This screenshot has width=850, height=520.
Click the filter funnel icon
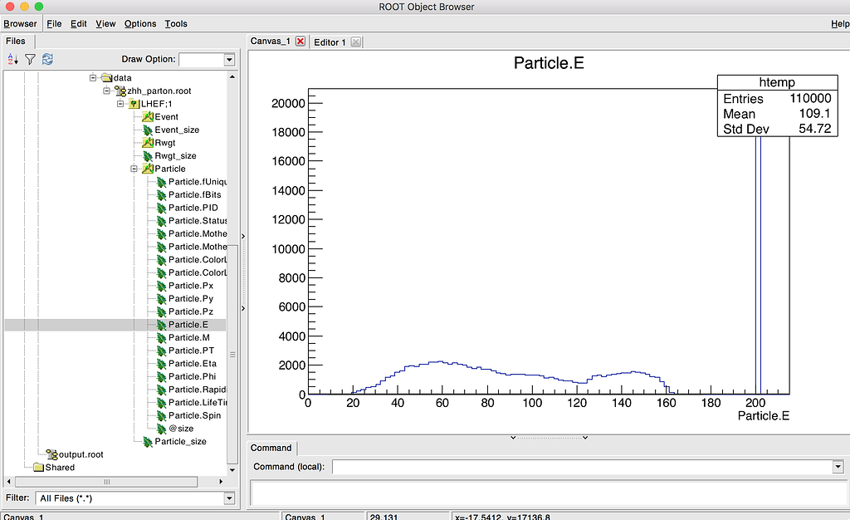pos(30,59)
